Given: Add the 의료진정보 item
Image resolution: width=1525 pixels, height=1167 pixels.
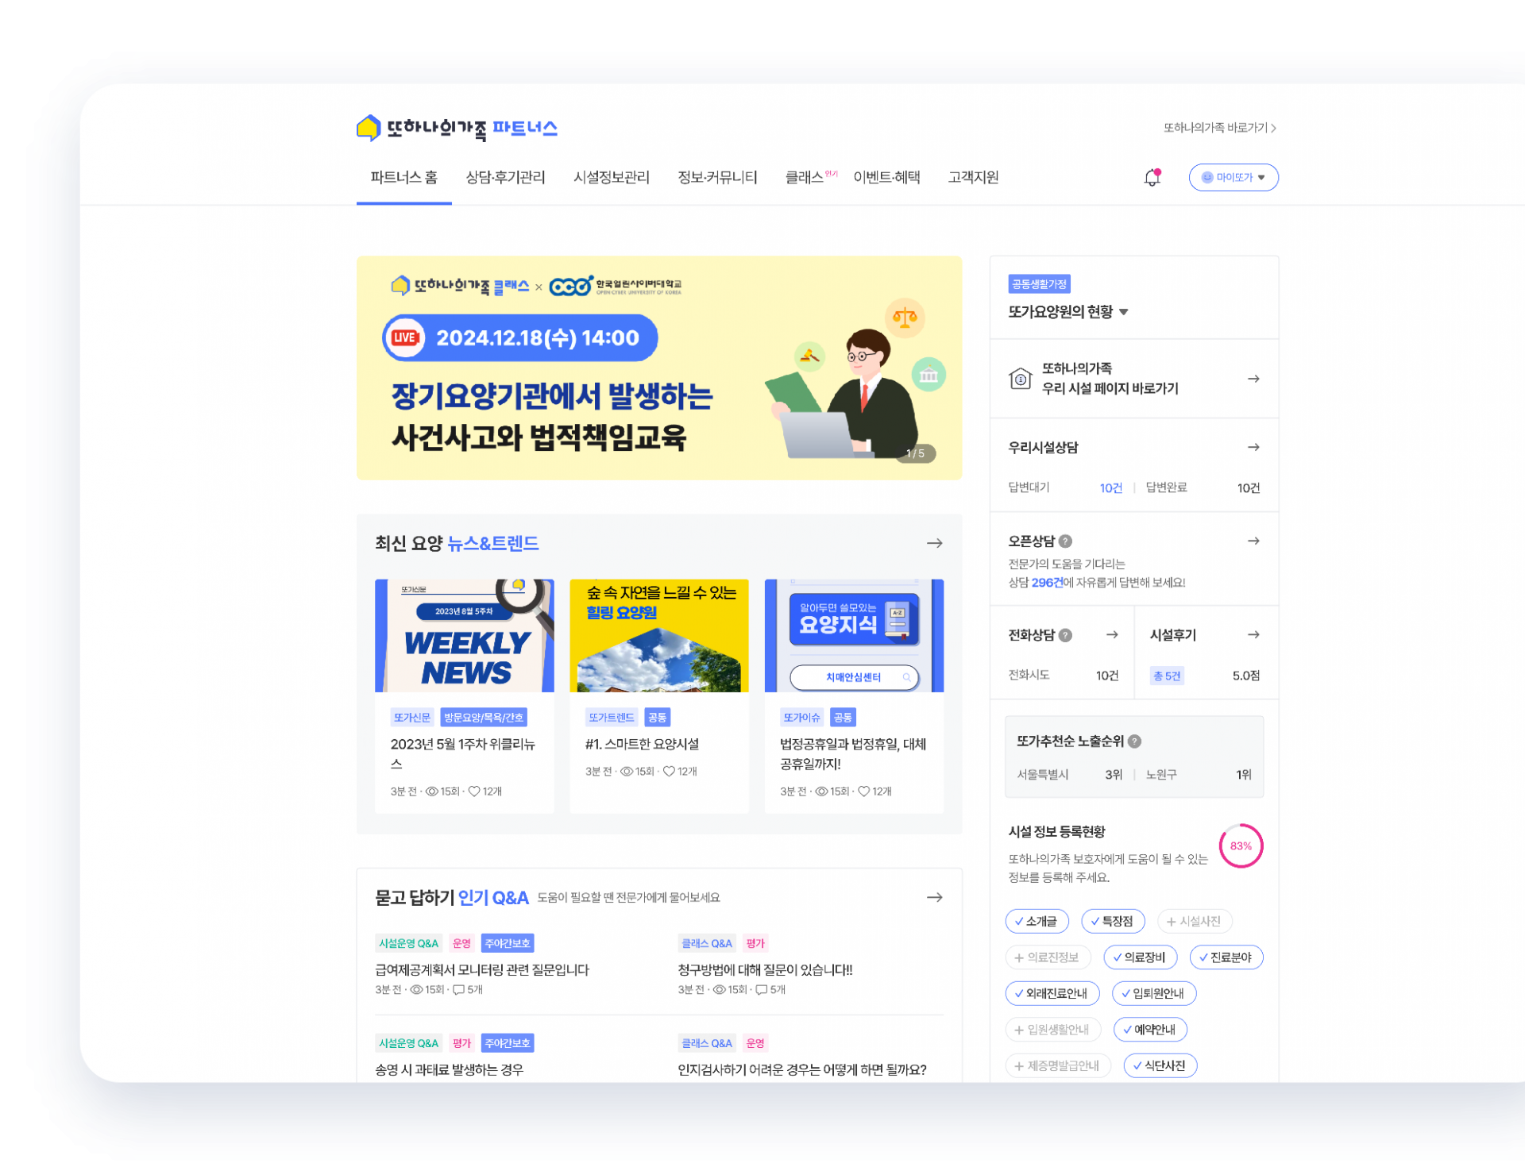Looking at the screenshot, I should [x=1048, y=957].
